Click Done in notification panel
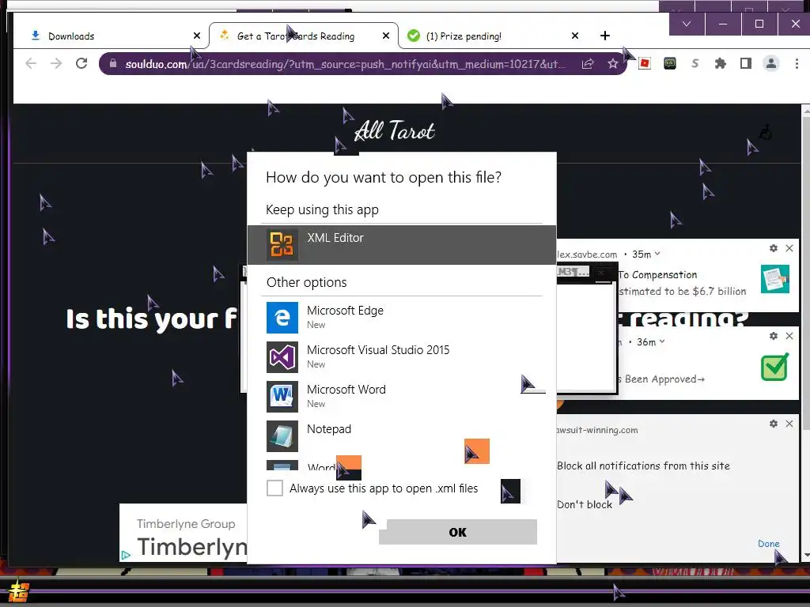Screen dimensions: 810x607 768,544
